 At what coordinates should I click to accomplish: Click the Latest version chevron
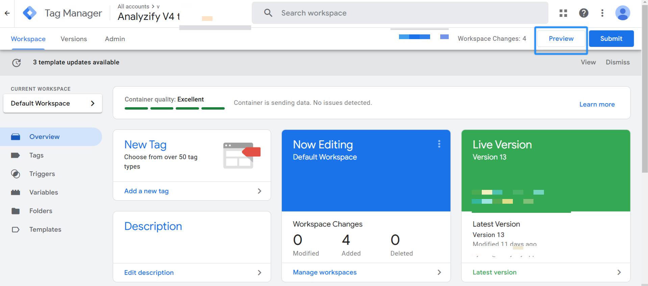[x=619, y=272]
